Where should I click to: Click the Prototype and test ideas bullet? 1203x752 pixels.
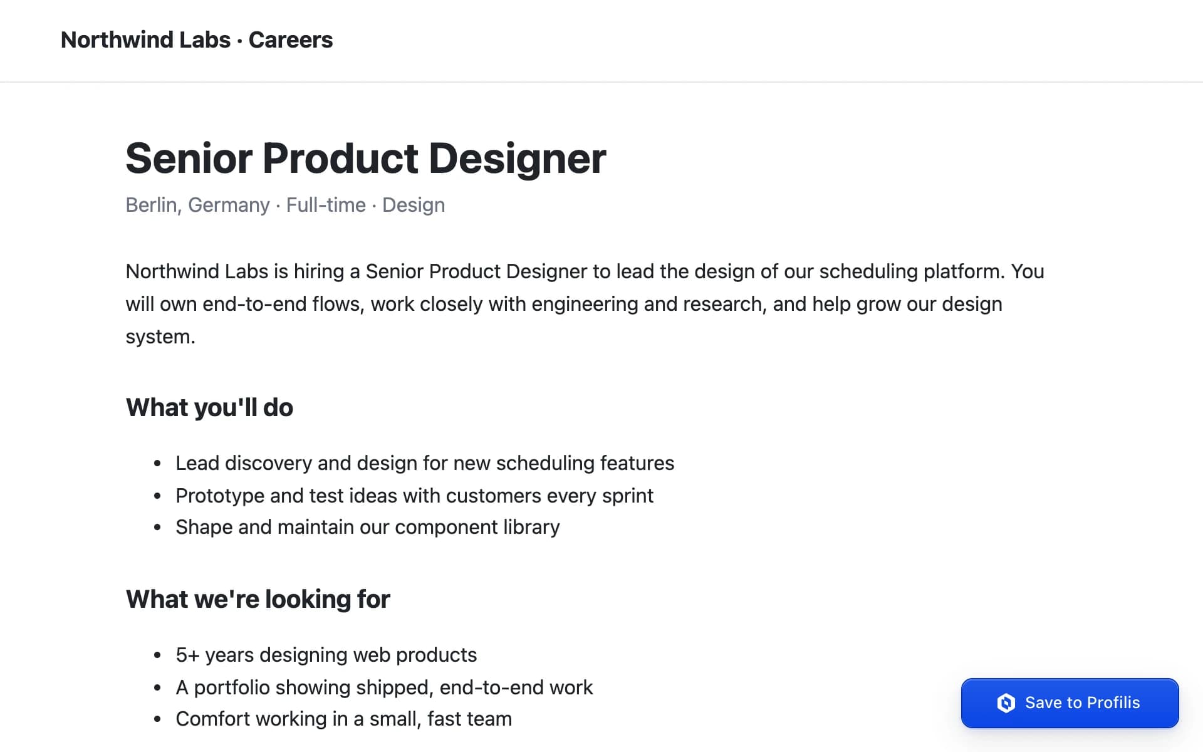414,496
